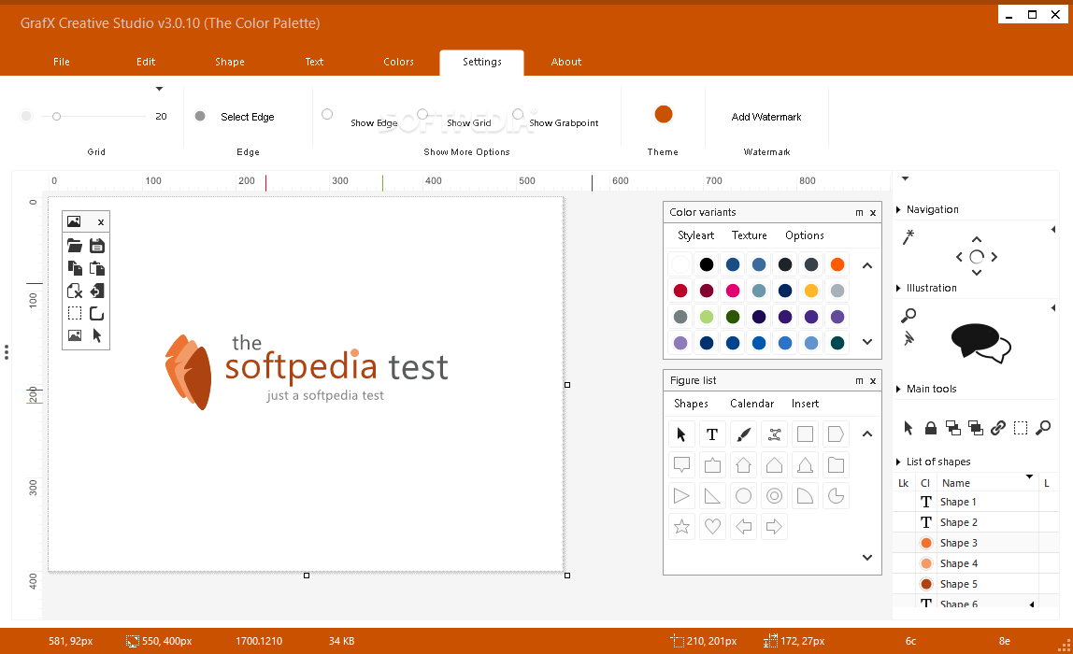Pick the right arrow shape in Figure list
The image size is (1073, 654).
[775, 527]
